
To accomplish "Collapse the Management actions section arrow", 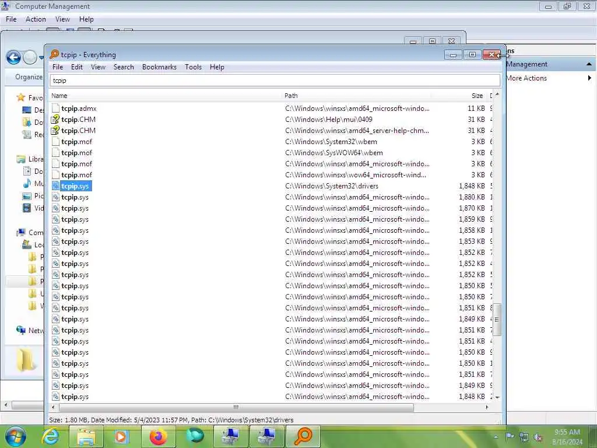I will [x=589, y=64].
